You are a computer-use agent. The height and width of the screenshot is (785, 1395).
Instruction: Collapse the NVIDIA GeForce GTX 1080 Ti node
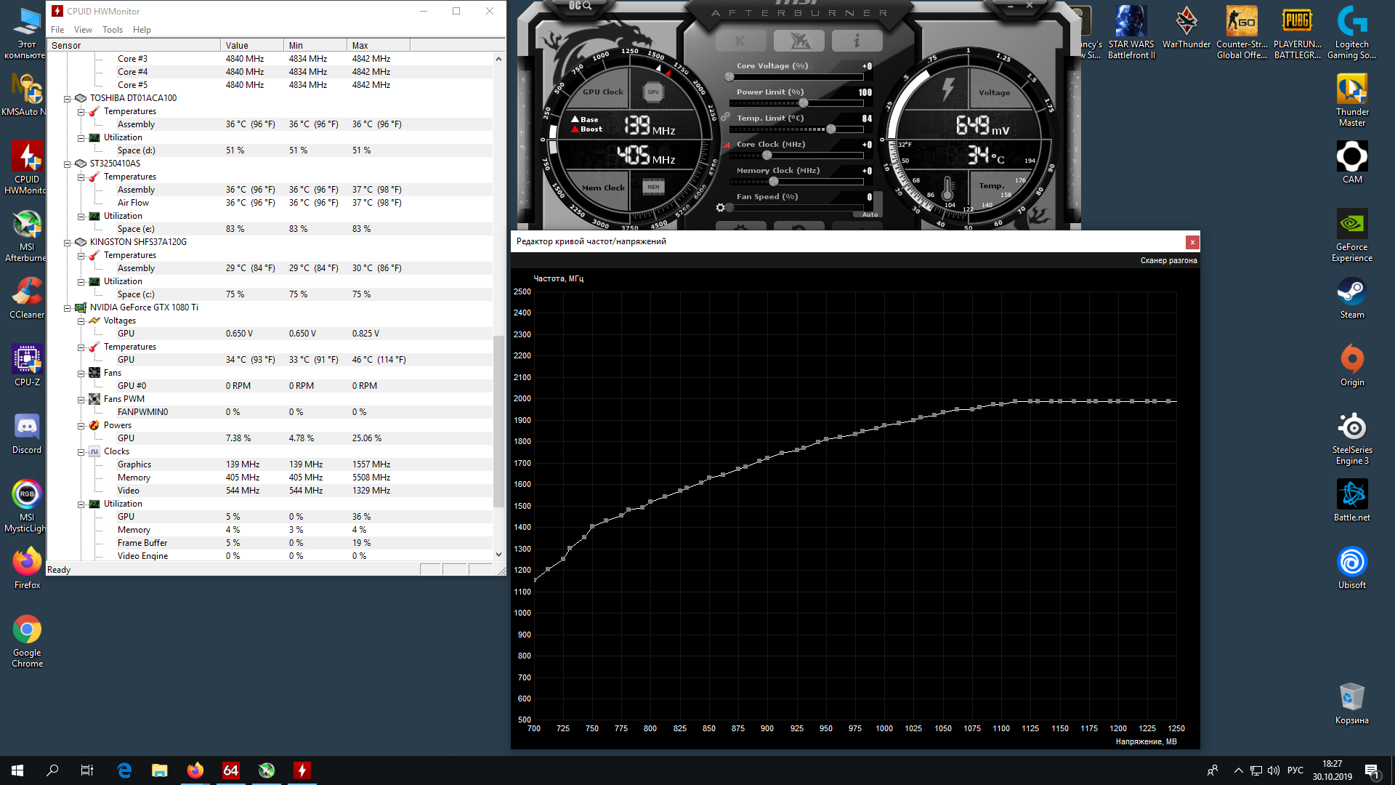click(67, 308)
